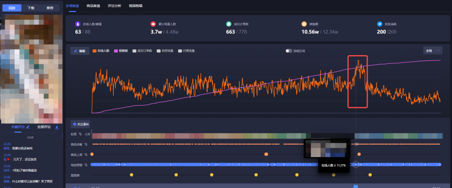Click the comment list scrollbar

tap(62, 137)
